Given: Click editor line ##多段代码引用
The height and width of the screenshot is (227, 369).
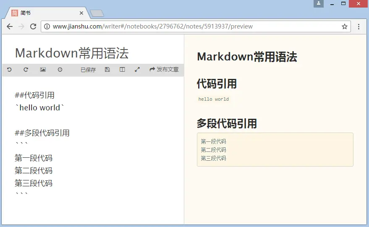Looking at the screenshot, I should pos(42,133).
